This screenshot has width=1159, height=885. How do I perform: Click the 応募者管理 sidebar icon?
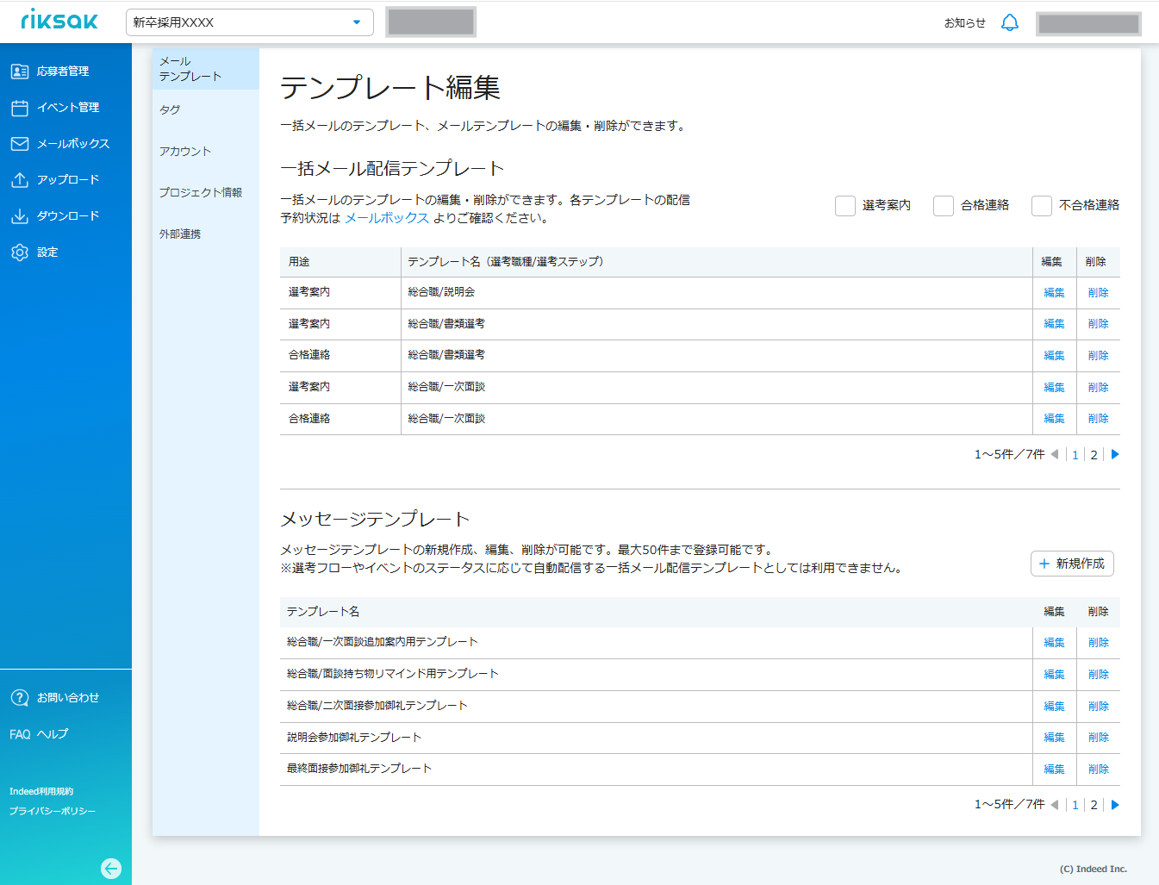point(20,72)
